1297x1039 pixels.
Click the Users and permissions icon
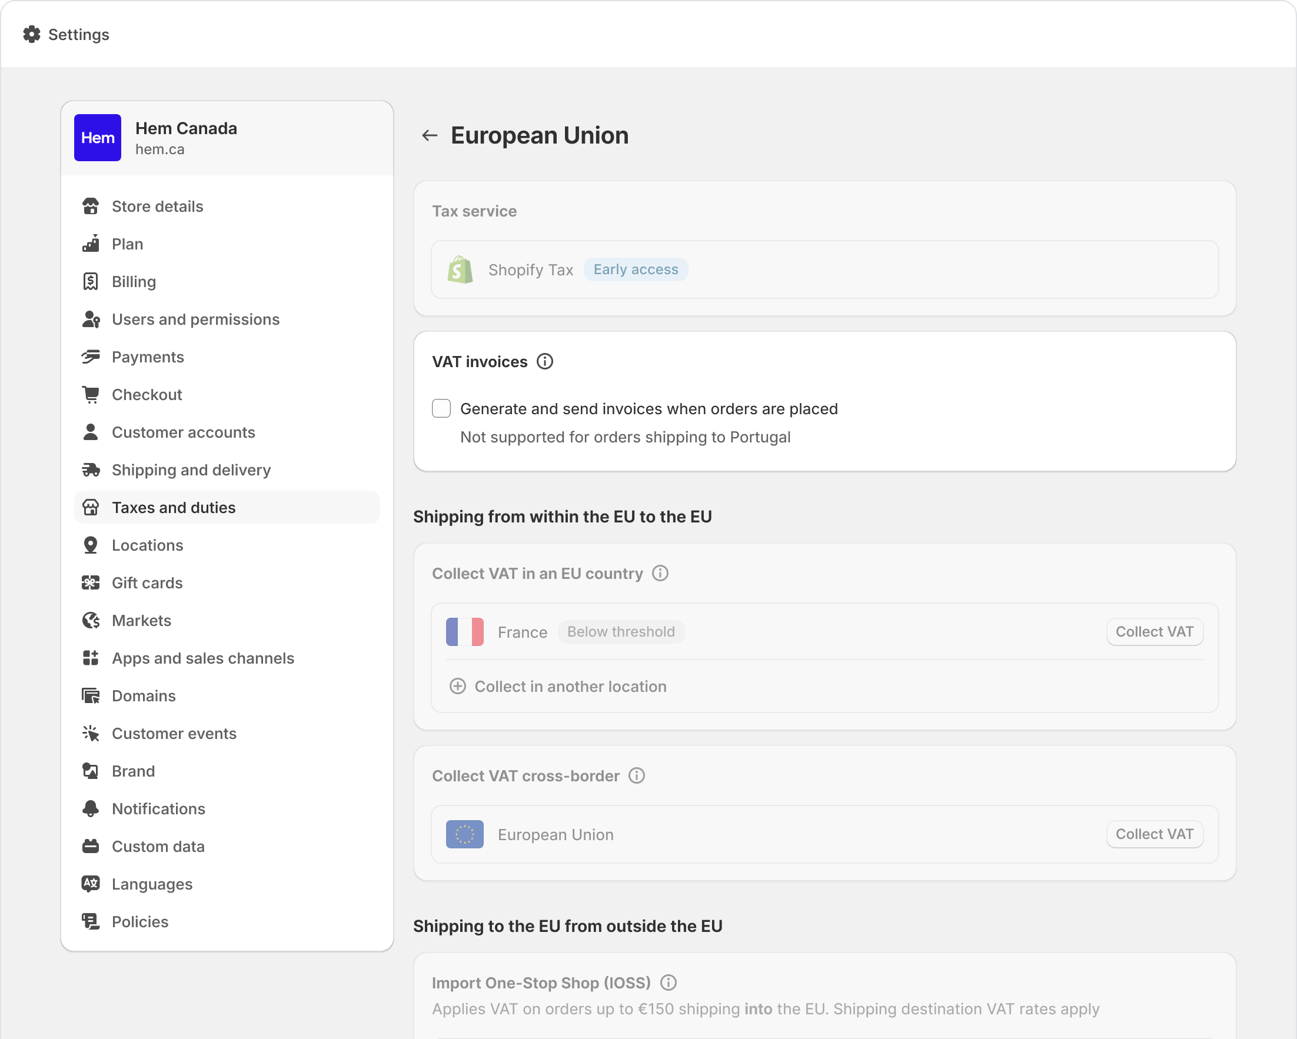(91, 319)
